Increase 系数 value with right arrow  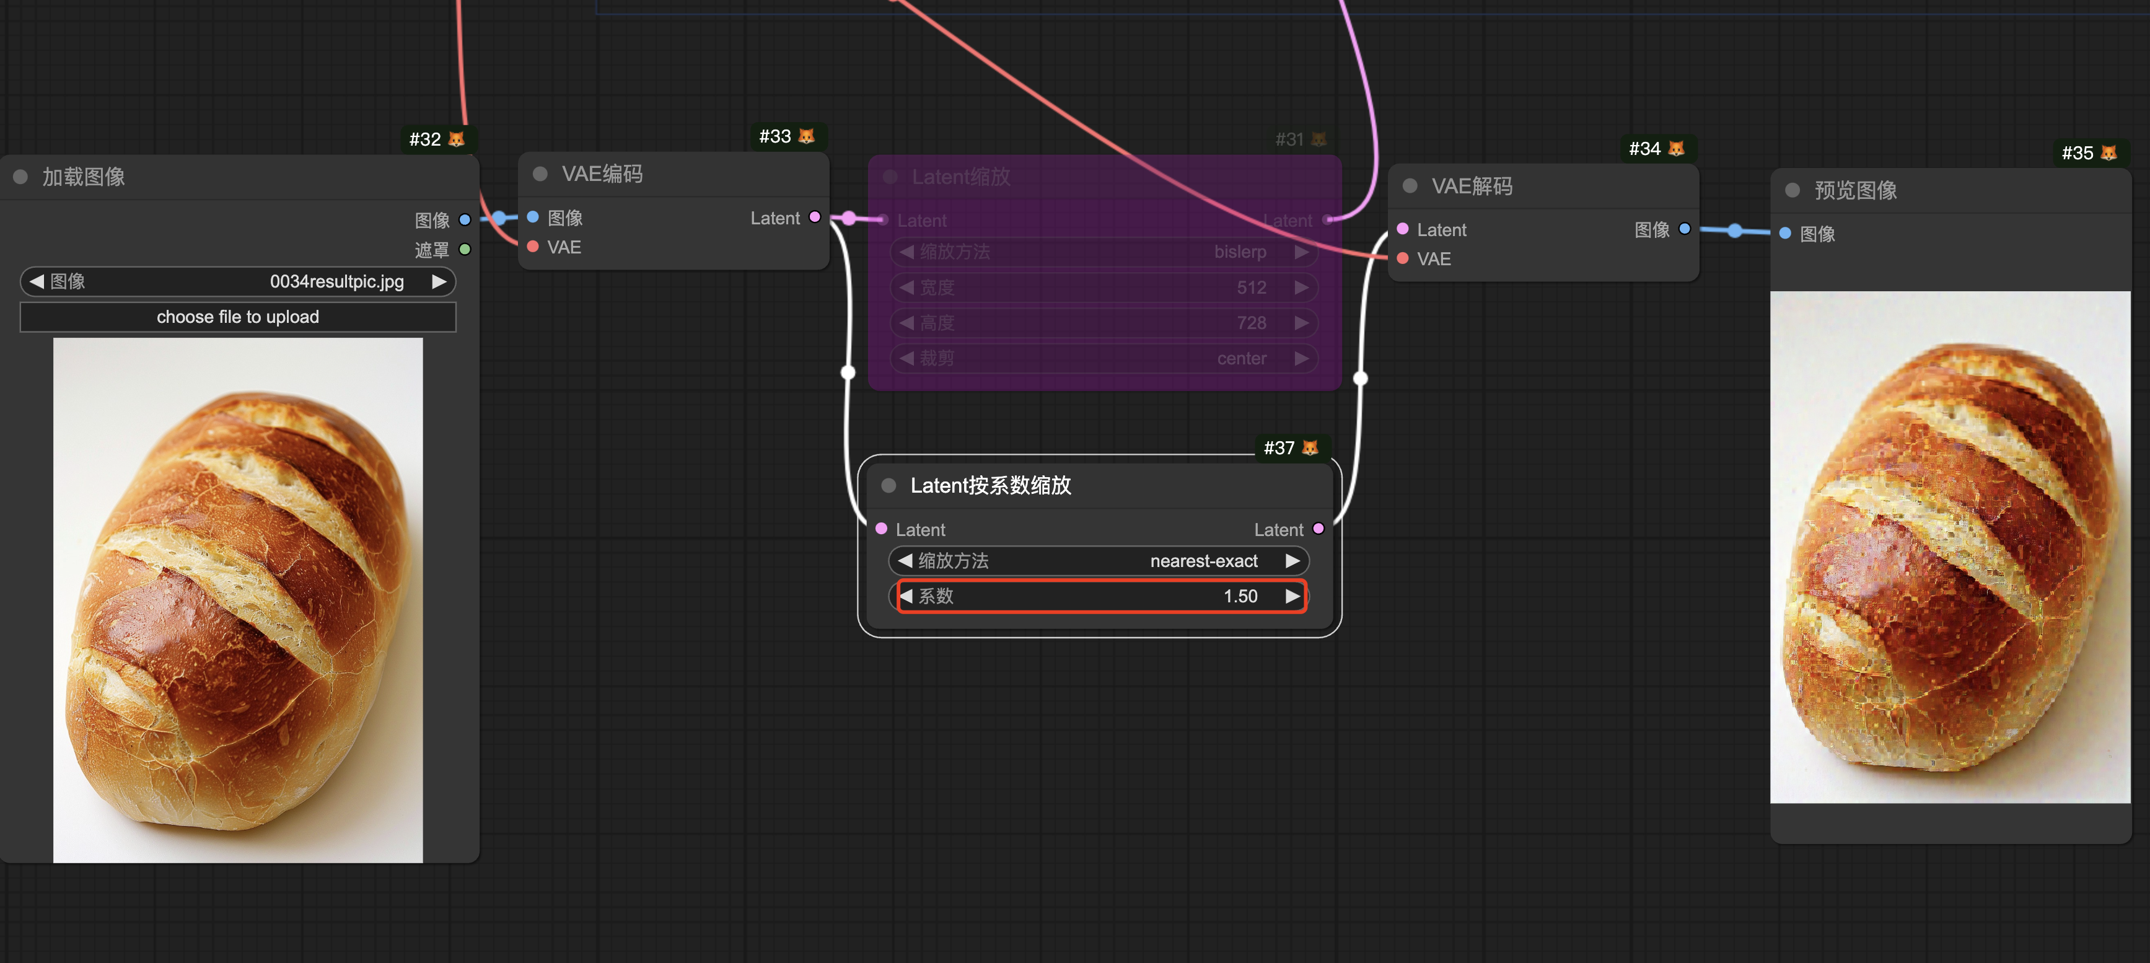(x=1292, y=596)
